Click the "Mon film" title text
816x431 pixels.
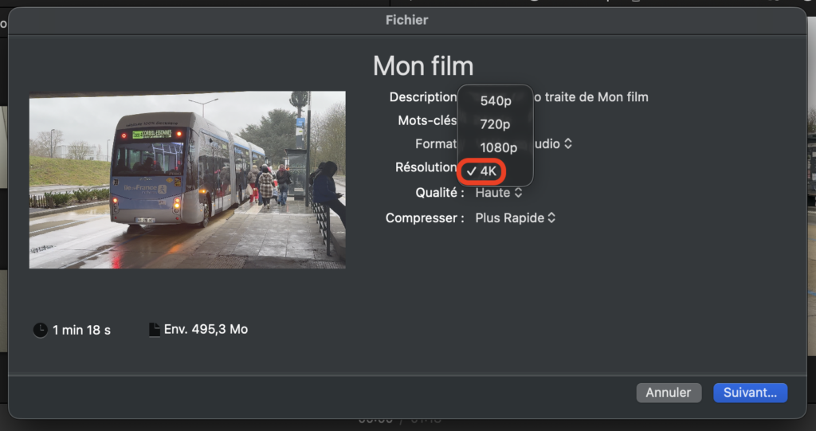(422, 65)
